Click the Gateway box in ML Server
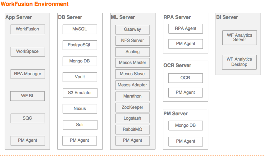Screen dimensions: 264x156 [x=133, y=30]
